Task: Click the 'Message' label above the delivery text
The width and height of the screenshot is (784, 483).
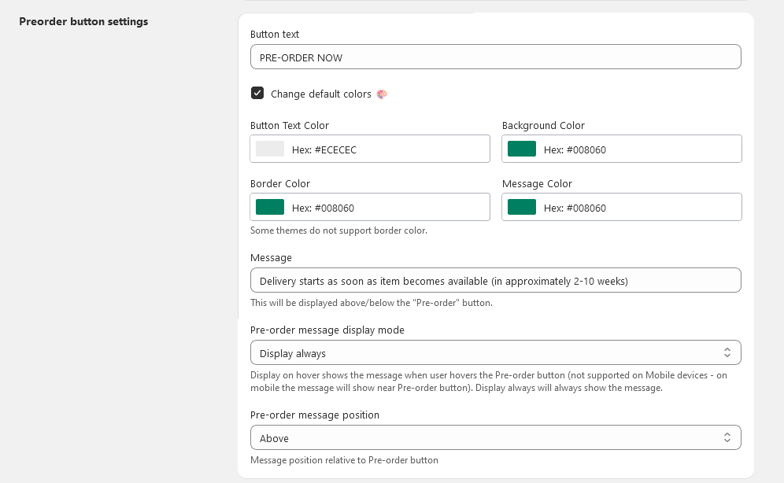Action: point(271,258)
